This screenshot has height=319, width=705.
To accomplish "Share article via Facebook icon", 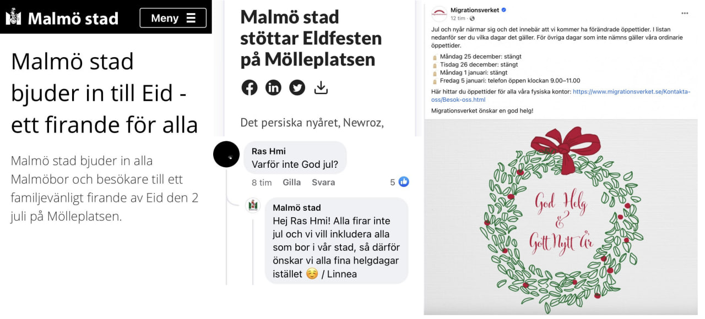I will tap(250, 87).
